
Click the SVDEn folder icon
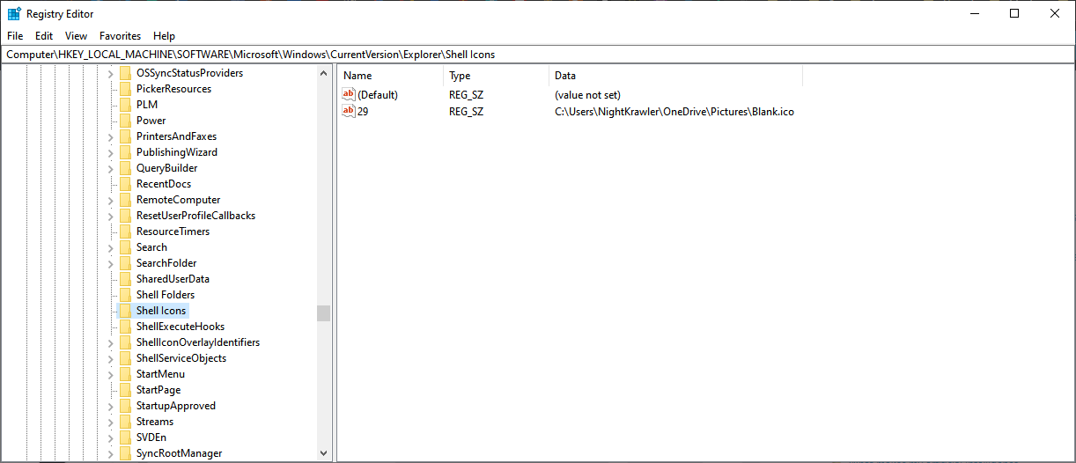point(125,437)
